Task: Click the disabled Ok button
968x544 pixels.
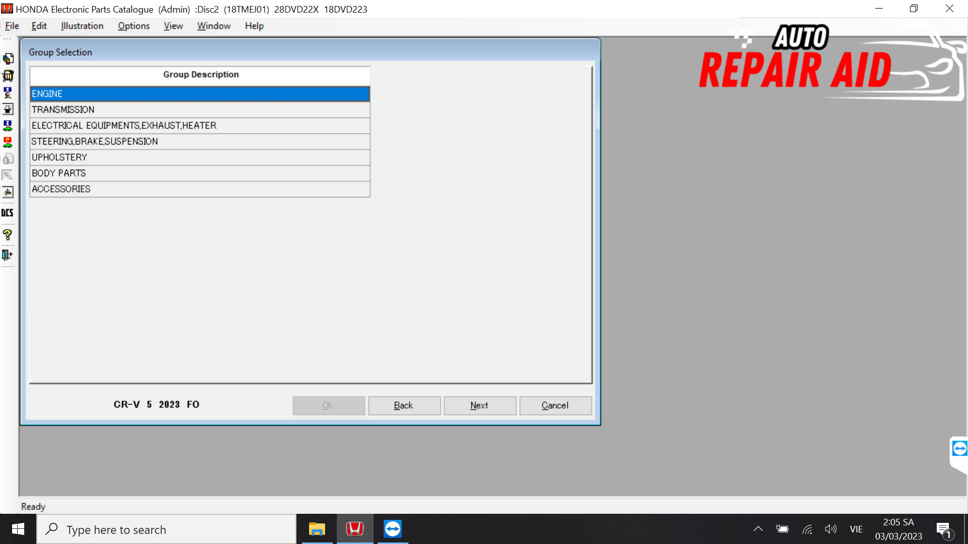Action: click(x=329, y=405)
